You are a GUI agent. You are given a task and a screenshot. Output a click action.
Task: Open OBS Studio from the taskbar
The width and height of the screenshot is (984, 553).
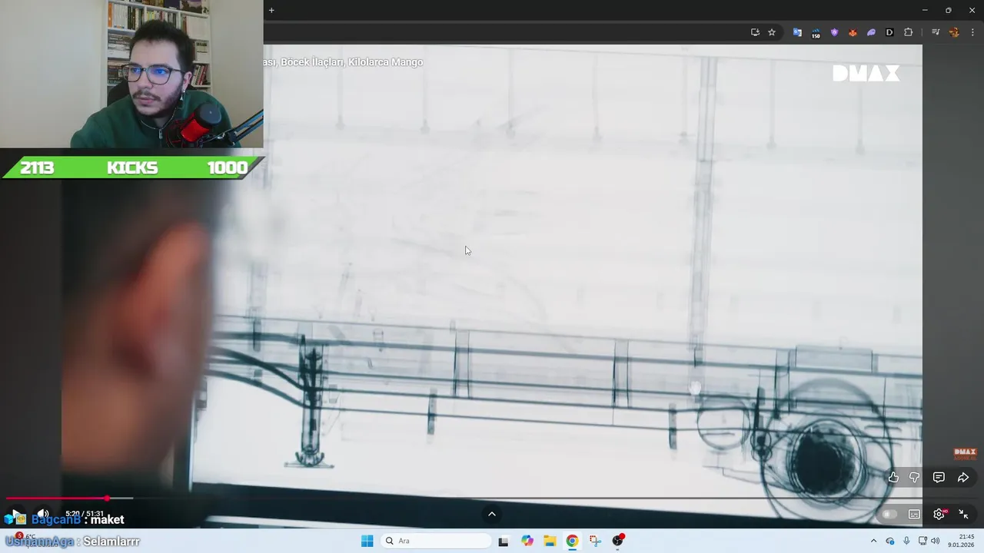(x=618, y=541)
